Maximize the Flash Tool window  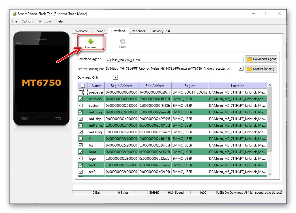pyautogui.click(x=267, y=14)
